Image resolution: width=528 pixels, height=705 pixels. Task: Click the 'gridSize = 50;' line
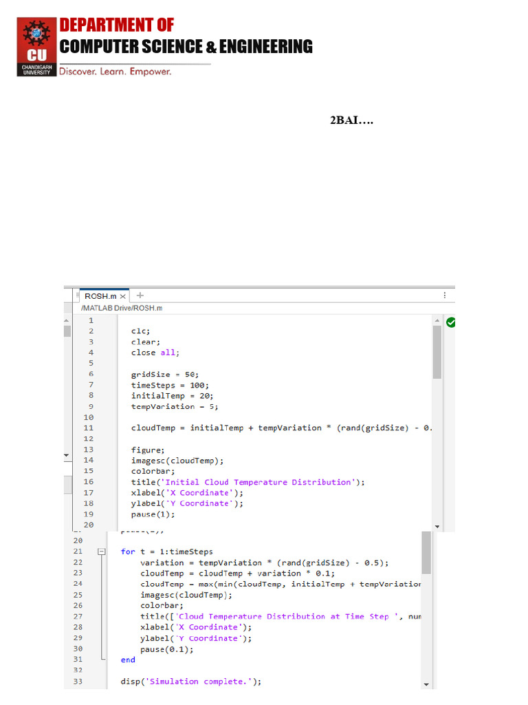click(165, 375)
